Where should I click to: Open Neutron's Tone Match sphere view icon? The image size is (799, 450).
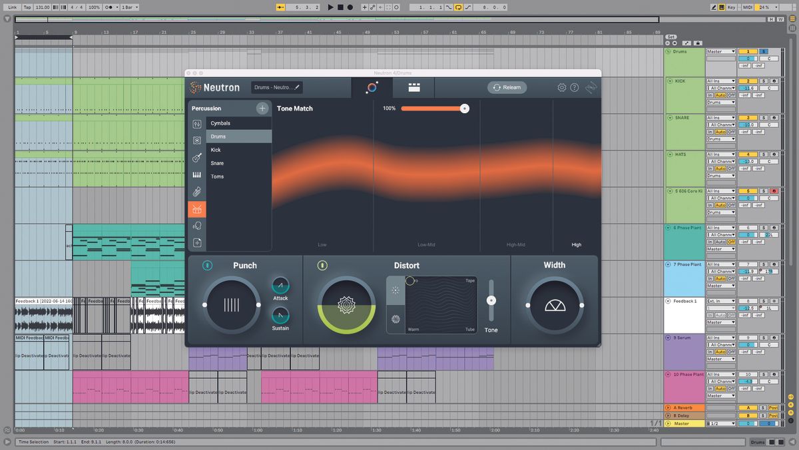(x=372, y=87)
